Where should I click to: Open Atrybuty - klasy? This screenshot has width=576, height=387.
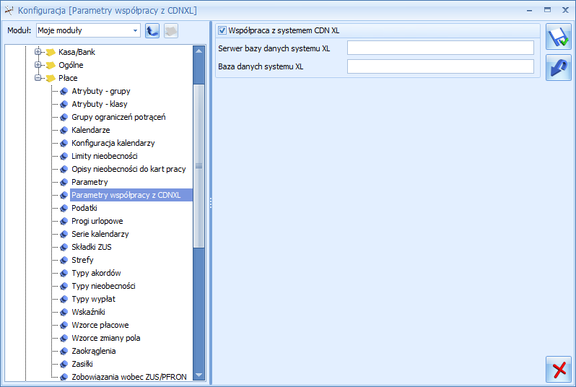tap(100, 104)
